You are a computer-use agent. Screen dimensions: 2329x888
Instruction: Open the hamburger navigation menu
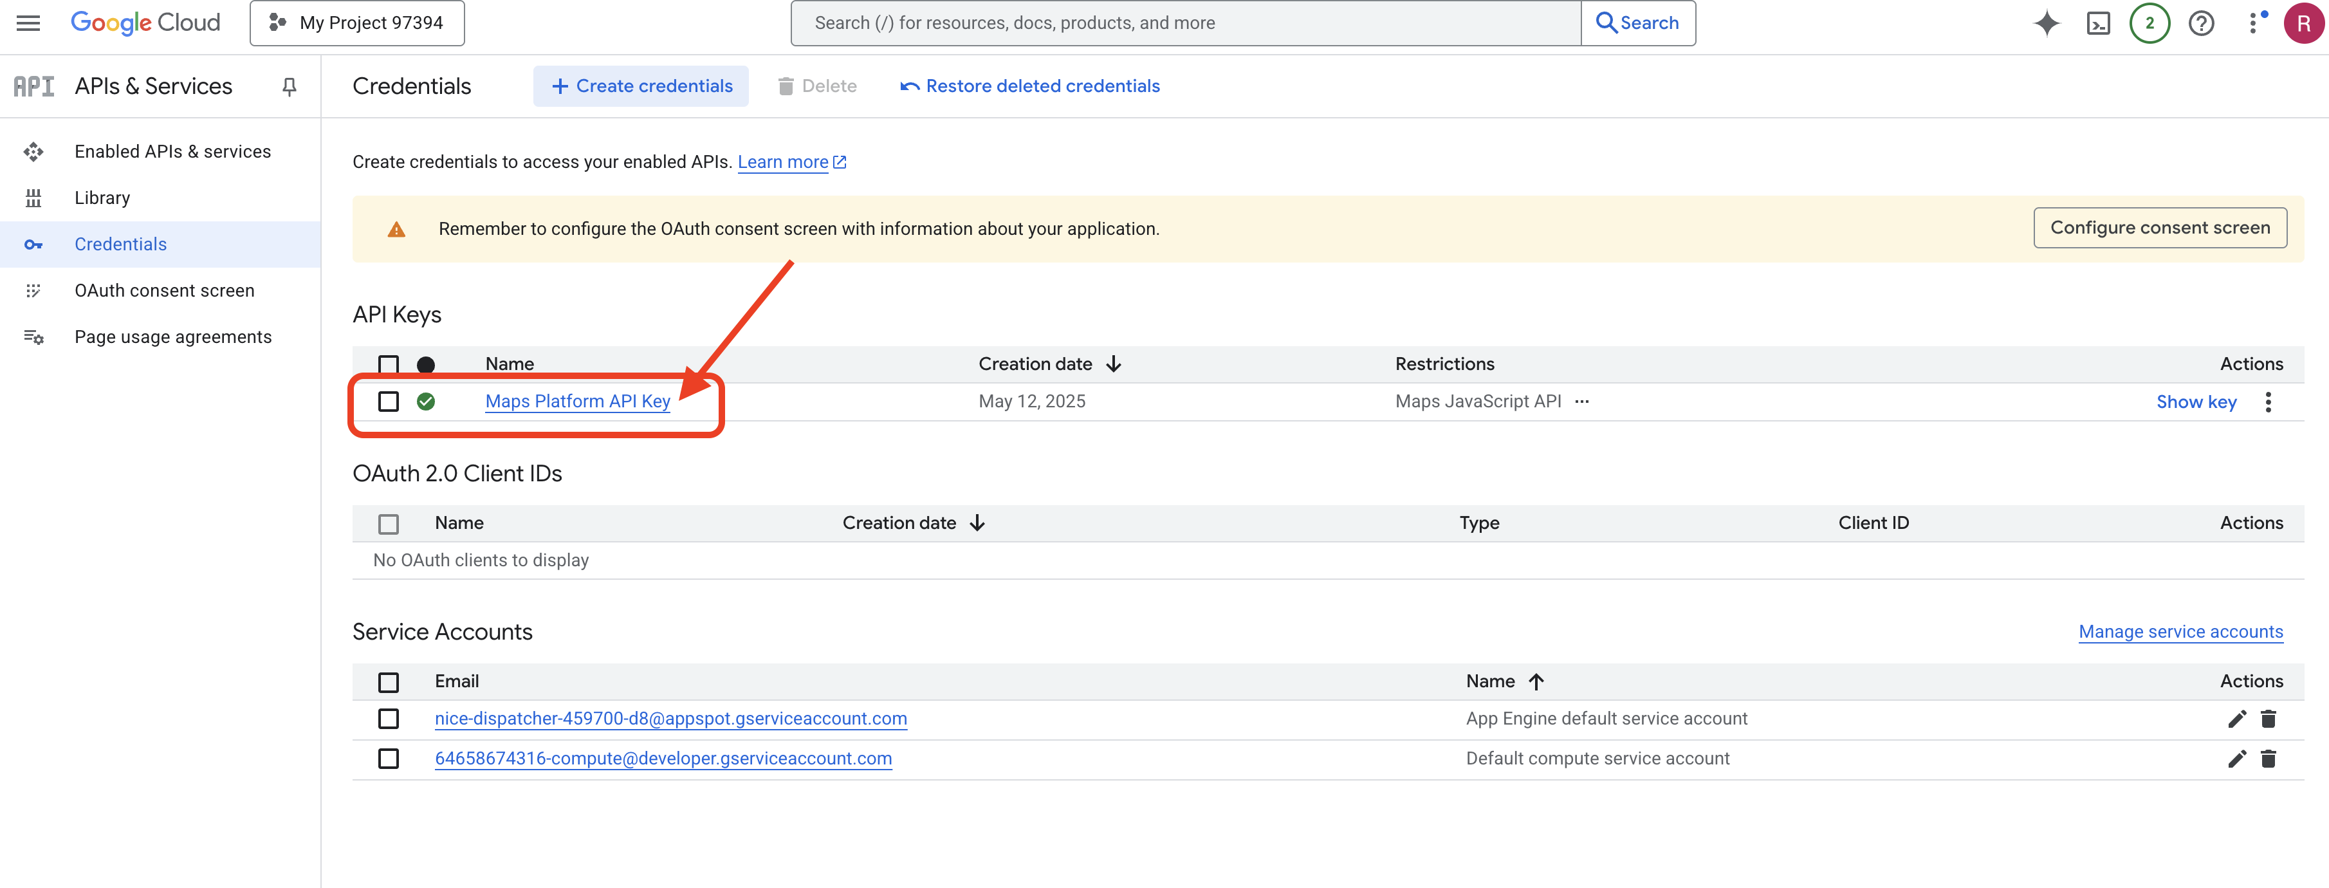click(x=28, y=23)
